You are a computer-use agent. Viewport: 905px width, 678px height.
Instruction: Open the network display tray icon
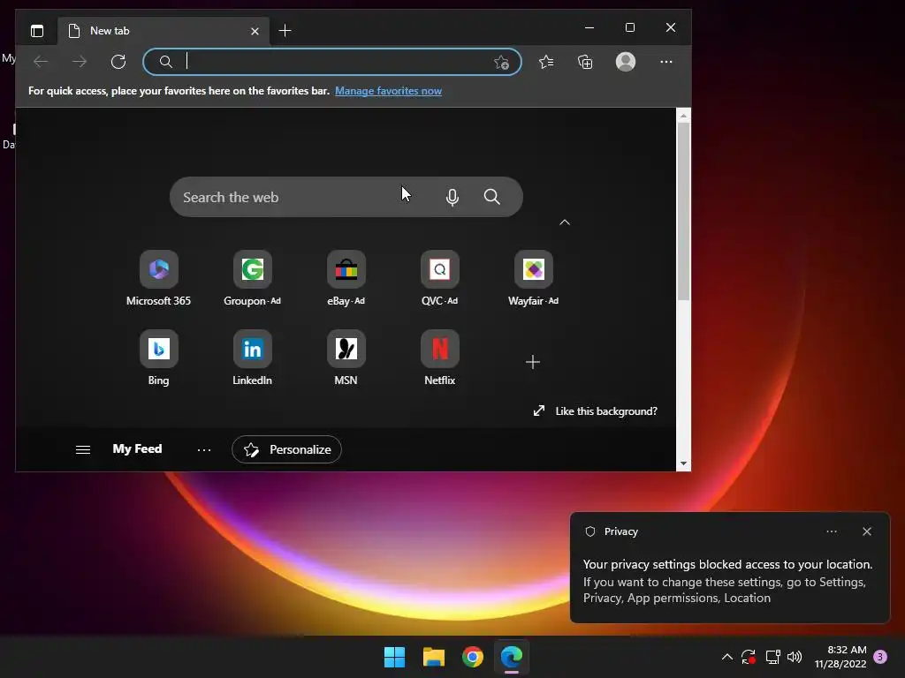point(772,657)
